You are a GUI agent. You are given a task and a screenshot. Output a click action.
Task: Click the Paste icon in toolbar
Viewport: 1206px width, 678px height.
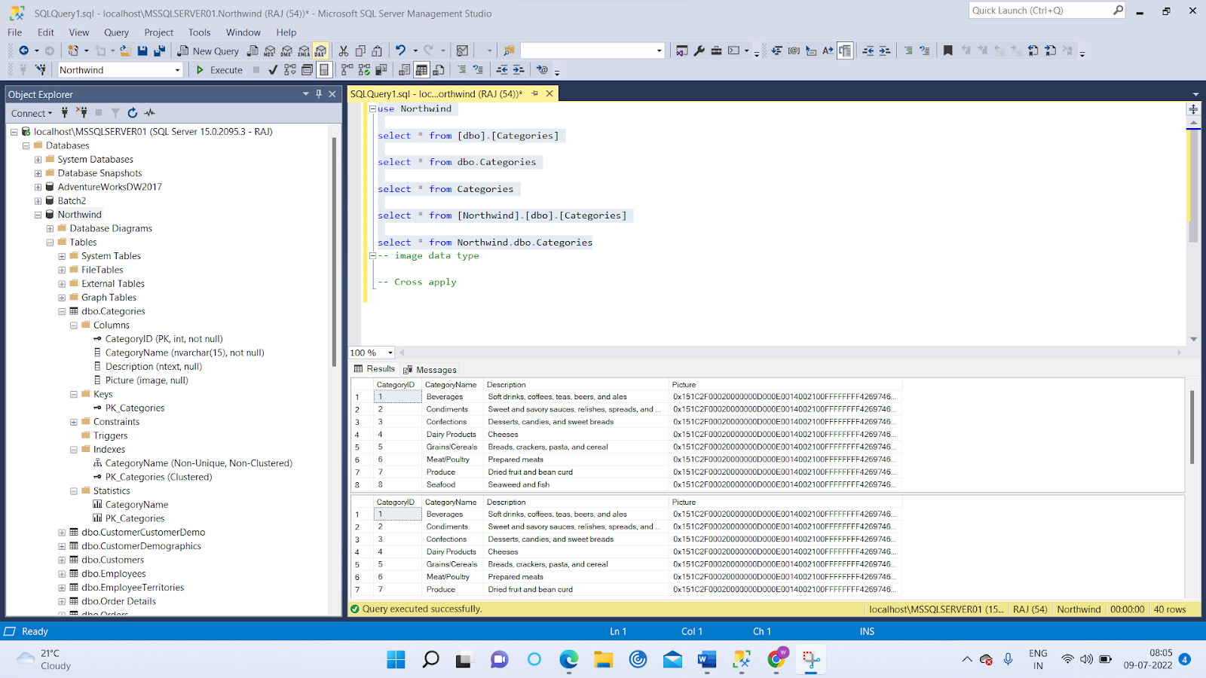tap(377, 50)
